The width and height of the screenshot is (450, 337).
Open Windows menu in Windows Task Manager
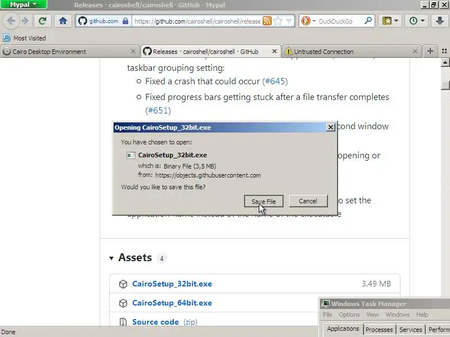(398, 315)
